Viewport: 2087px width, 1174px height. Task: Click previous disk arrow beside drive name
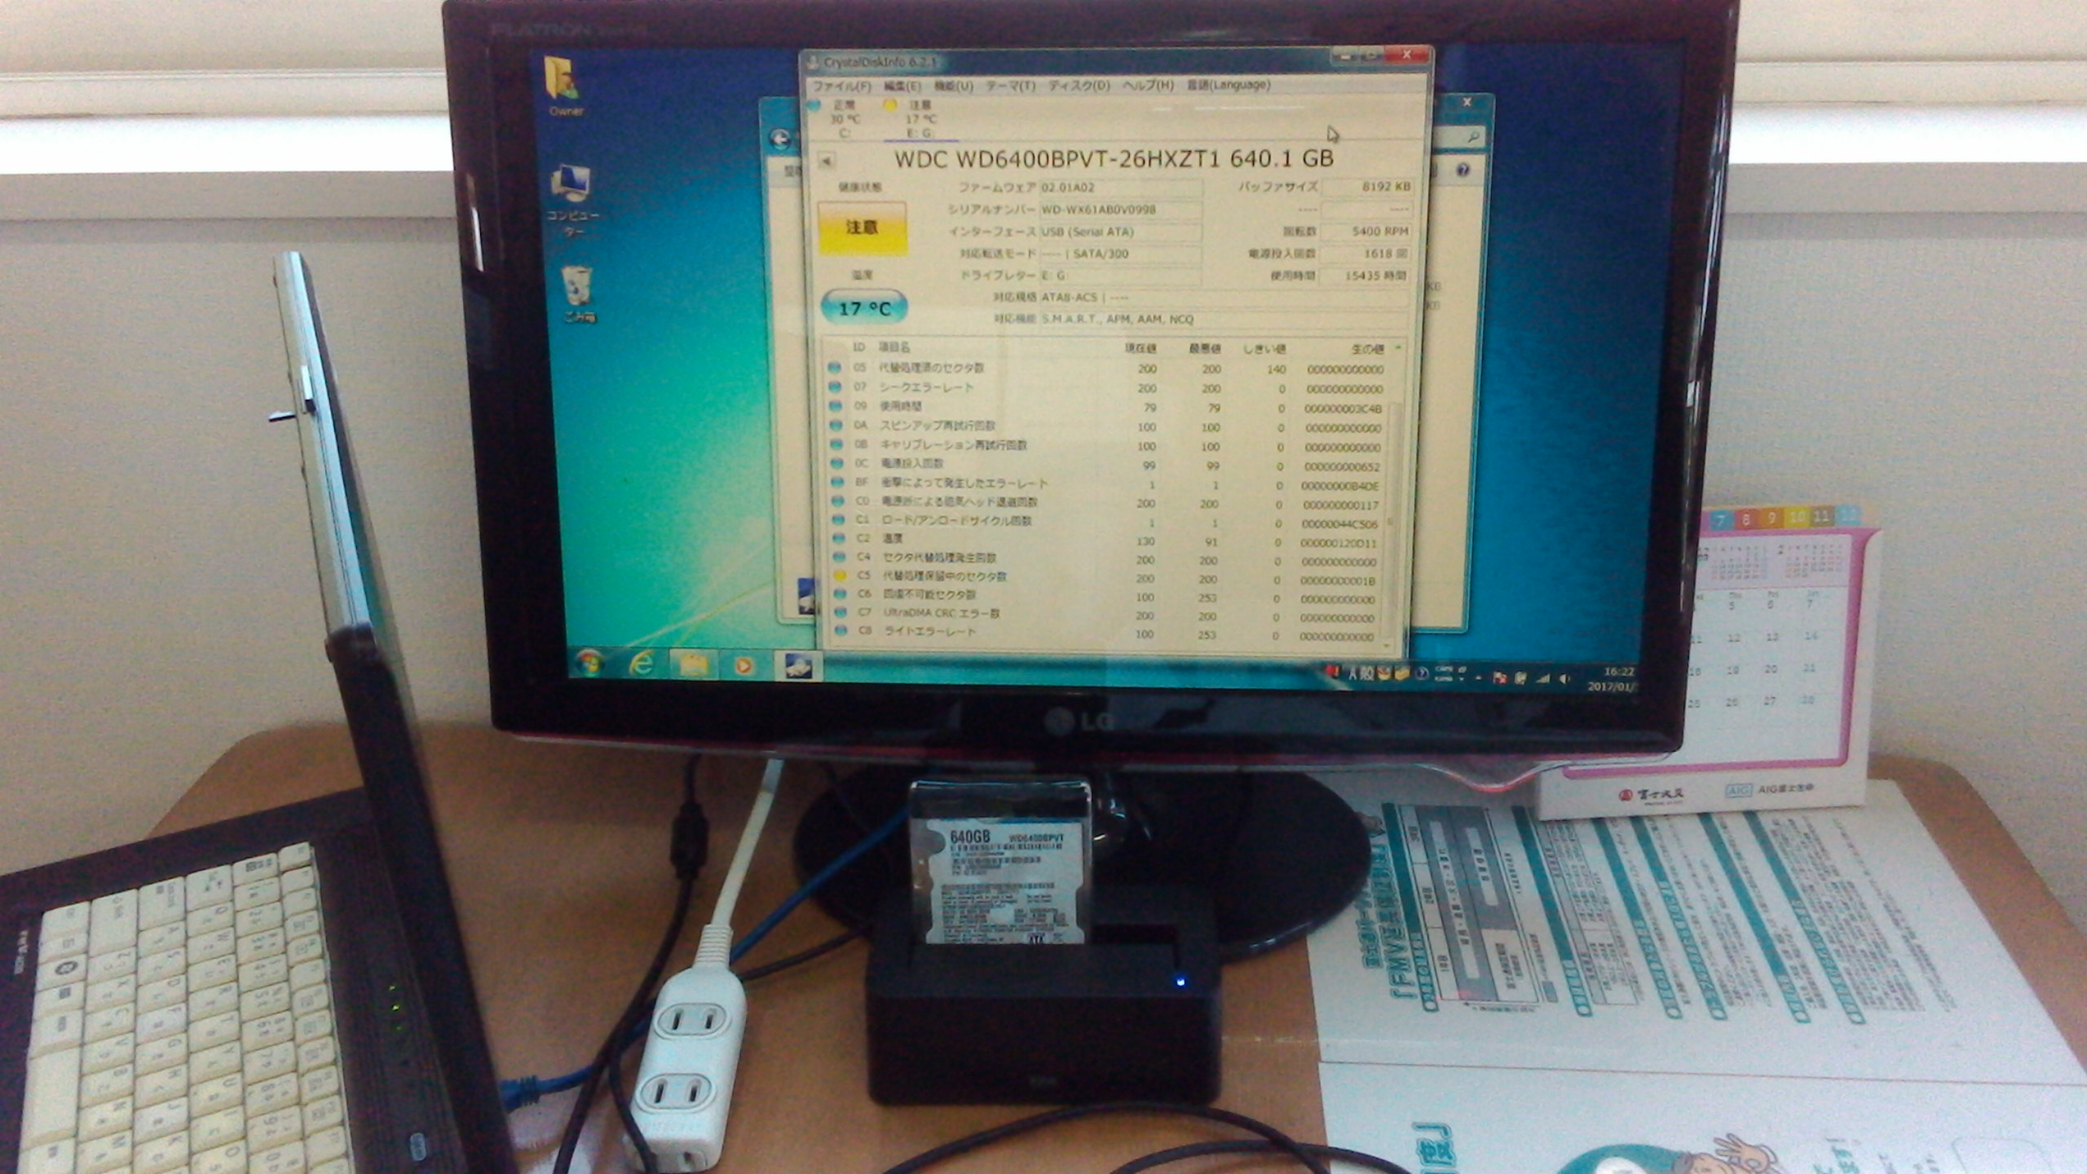click(x=826, y=161)
